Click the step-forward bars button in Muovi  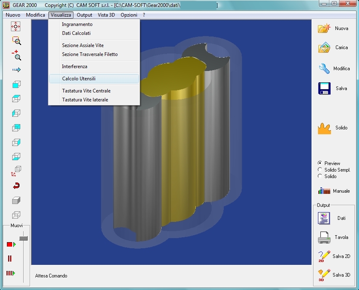pos(11,273)
